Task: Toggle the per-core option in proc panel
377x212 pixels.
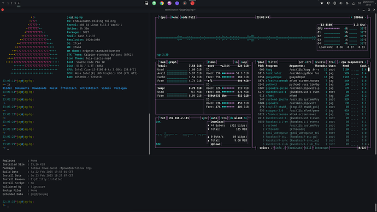Action: 305,62
